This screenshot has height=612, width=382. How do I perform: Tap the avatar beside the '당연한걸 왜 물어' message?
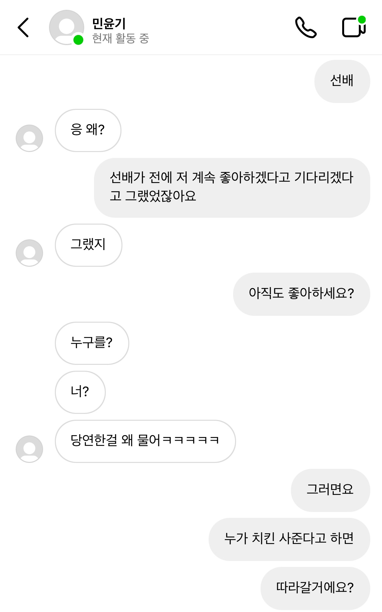(x=29, y=449)
